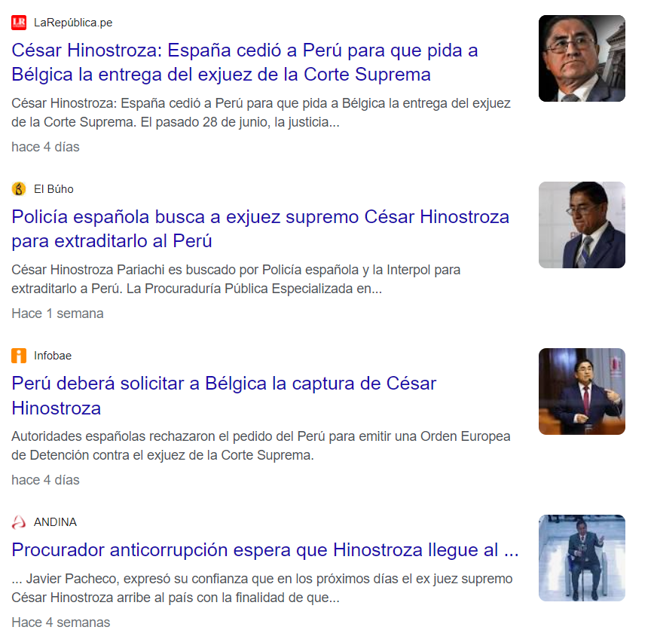Open Perú deberá solicitar a Bélgica headline

(224, 396)
